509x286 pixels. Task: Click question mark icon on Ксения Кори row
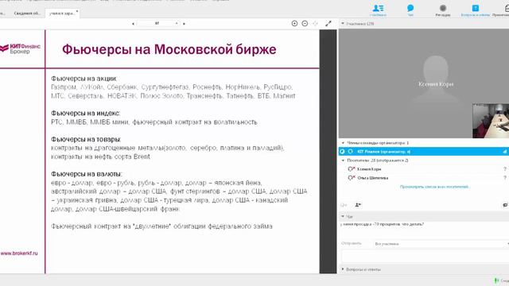[x=505, y=169]
